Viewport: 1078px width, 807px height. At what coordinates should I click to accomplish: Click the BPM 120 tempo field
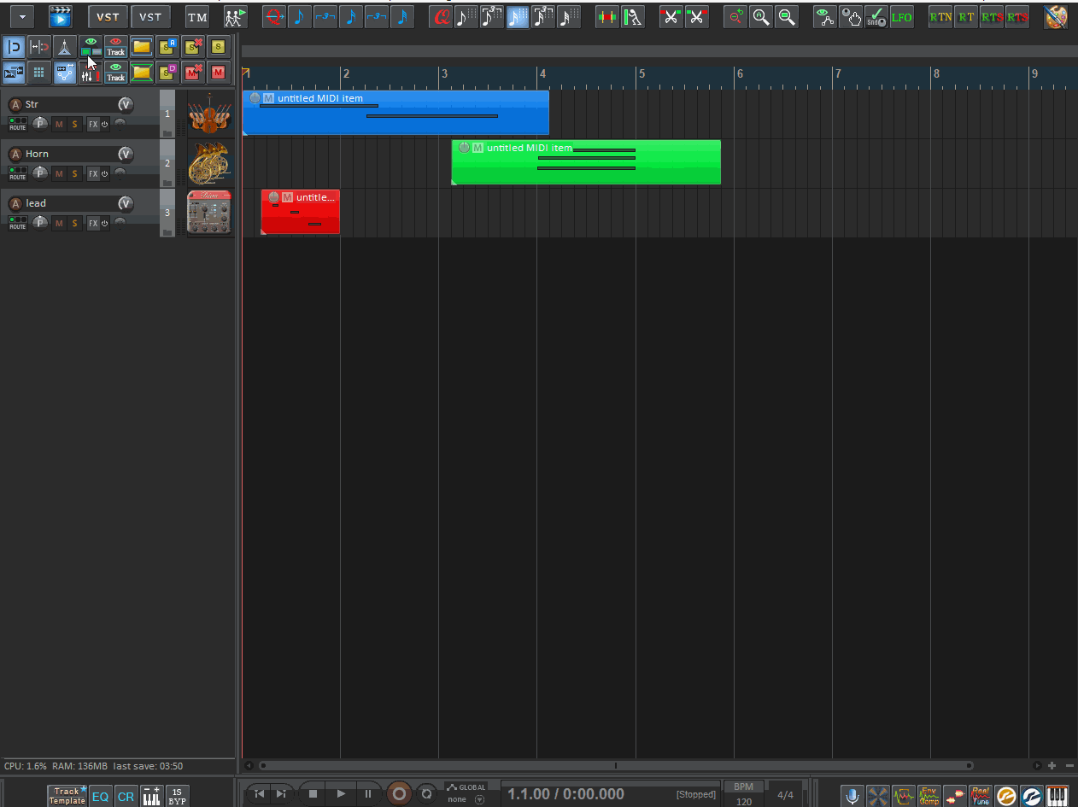click(x=744, y=794)
